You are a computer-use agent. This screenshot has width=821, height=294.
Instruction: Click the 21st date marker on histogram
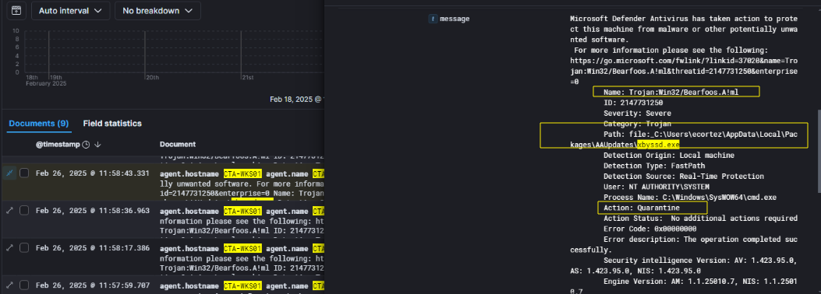pyautogui.click(x=248, y=78)
